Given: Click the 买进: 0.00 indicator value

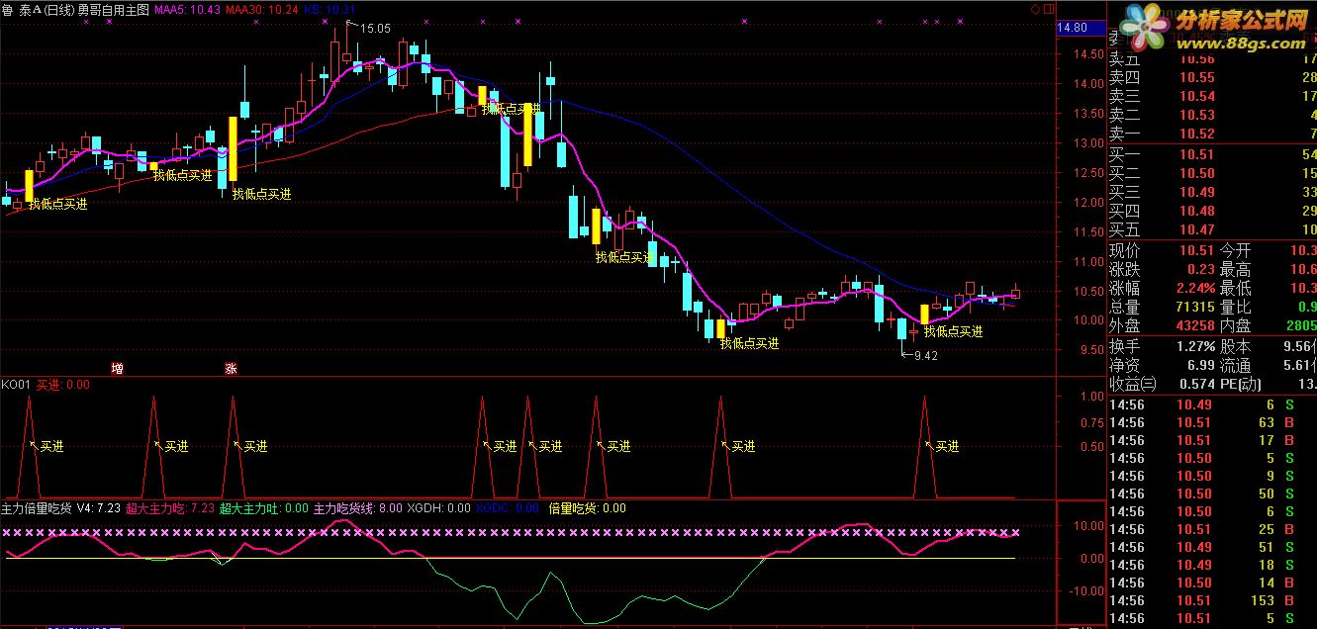Looking at the screenshot, I should coord(63,385).
